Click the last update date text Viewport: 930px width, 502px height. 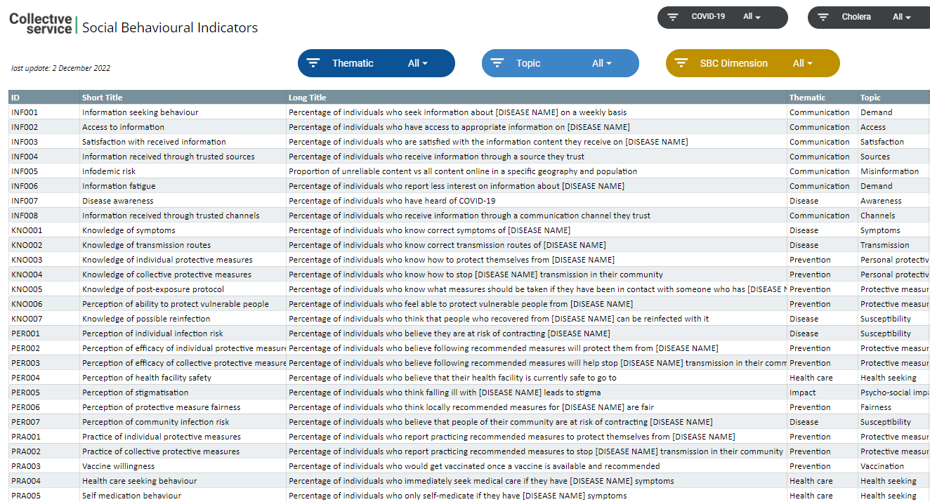pyautogui.click(x=61, y=68)
